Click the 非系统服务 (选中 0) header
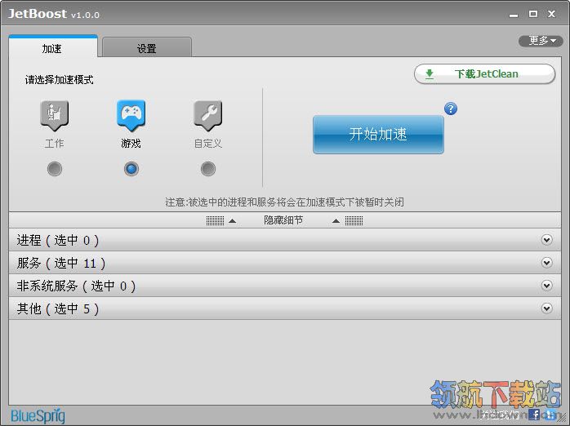570x426 pixels. tap(285, 286)
